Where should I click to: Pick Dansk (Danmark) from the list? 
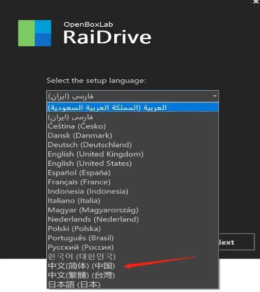click(133, 135)
